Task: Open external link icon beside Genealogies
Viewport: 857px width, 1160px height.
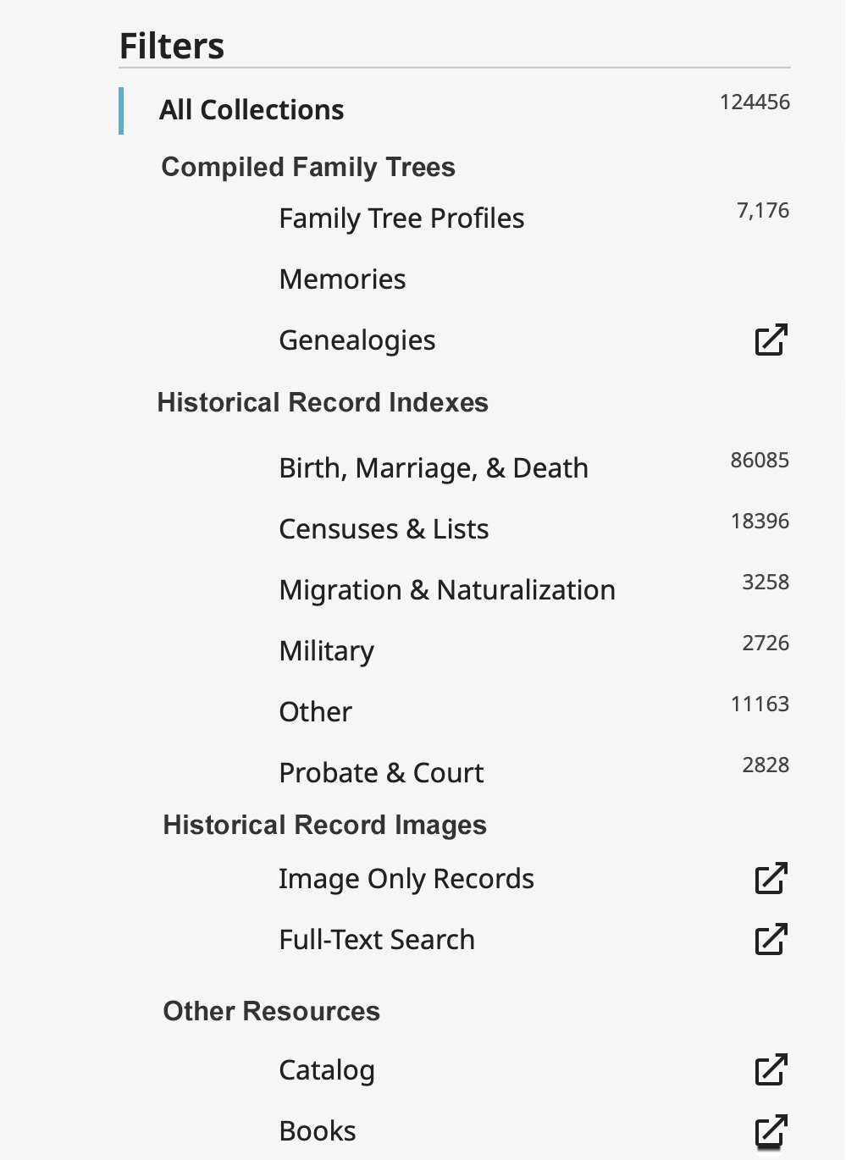Action: 771,340
